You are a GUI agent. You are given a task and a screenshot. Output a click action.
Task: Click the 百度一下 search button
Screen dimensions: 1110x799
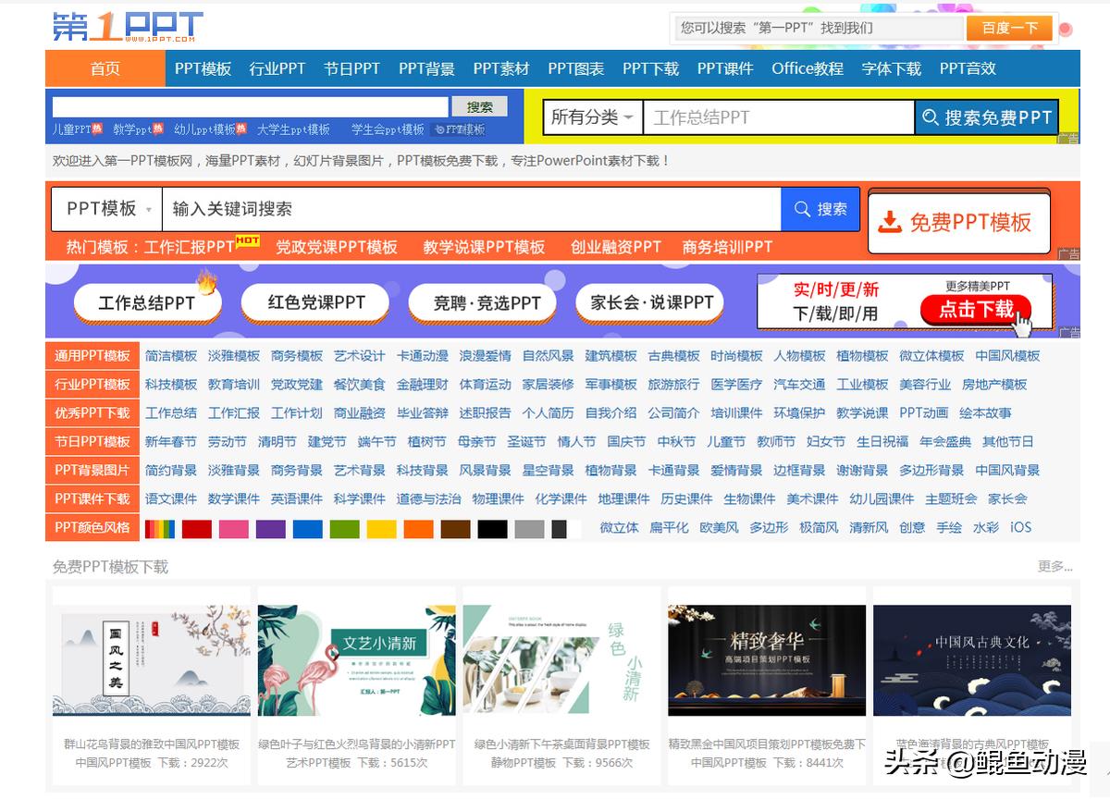point(1009,28)
